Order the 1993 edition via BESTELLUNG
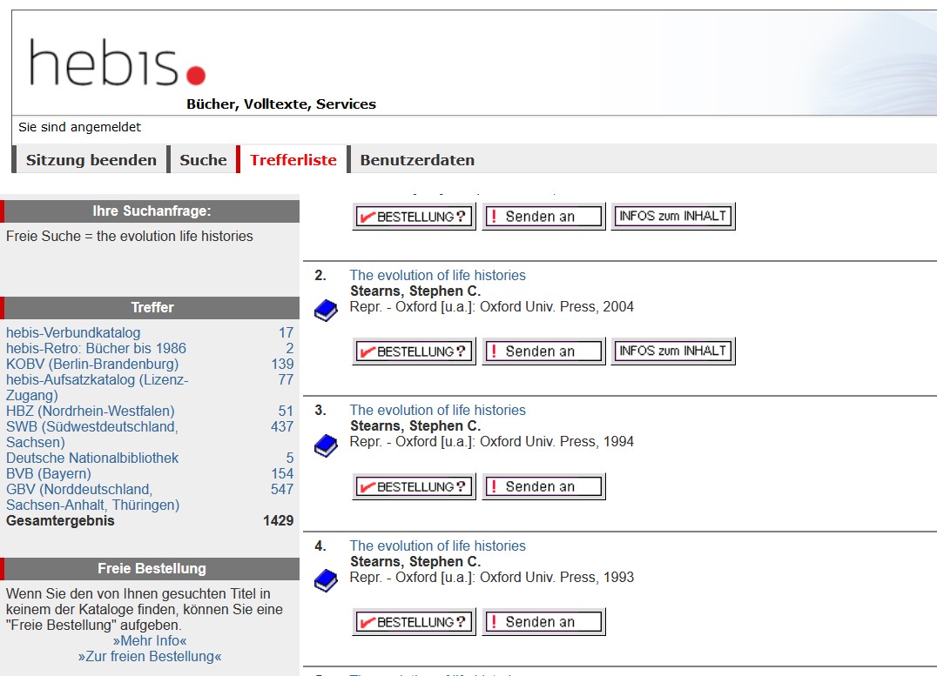 pyautogui.click(x=415, y=622)
